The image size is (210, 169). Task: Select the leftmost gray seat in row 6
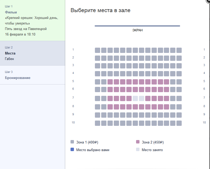98,90
